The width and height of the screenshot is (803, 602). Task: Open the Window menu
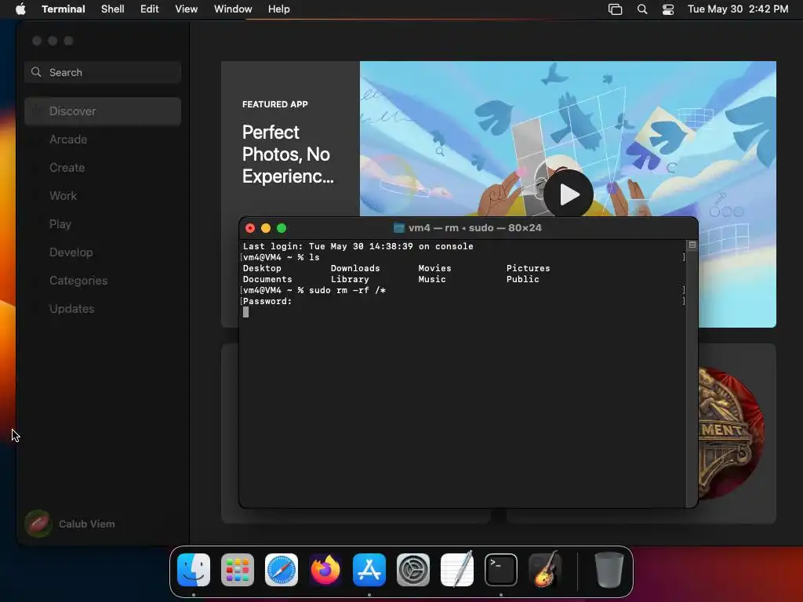click(233, 9)
